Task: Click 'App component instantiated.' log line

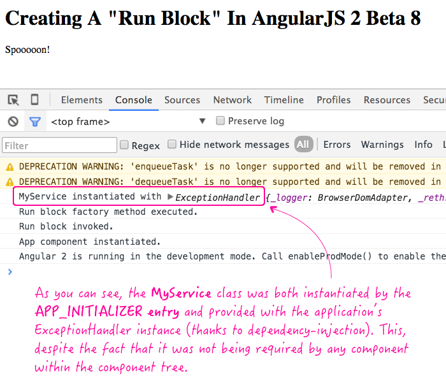Action: click(90, 242)
